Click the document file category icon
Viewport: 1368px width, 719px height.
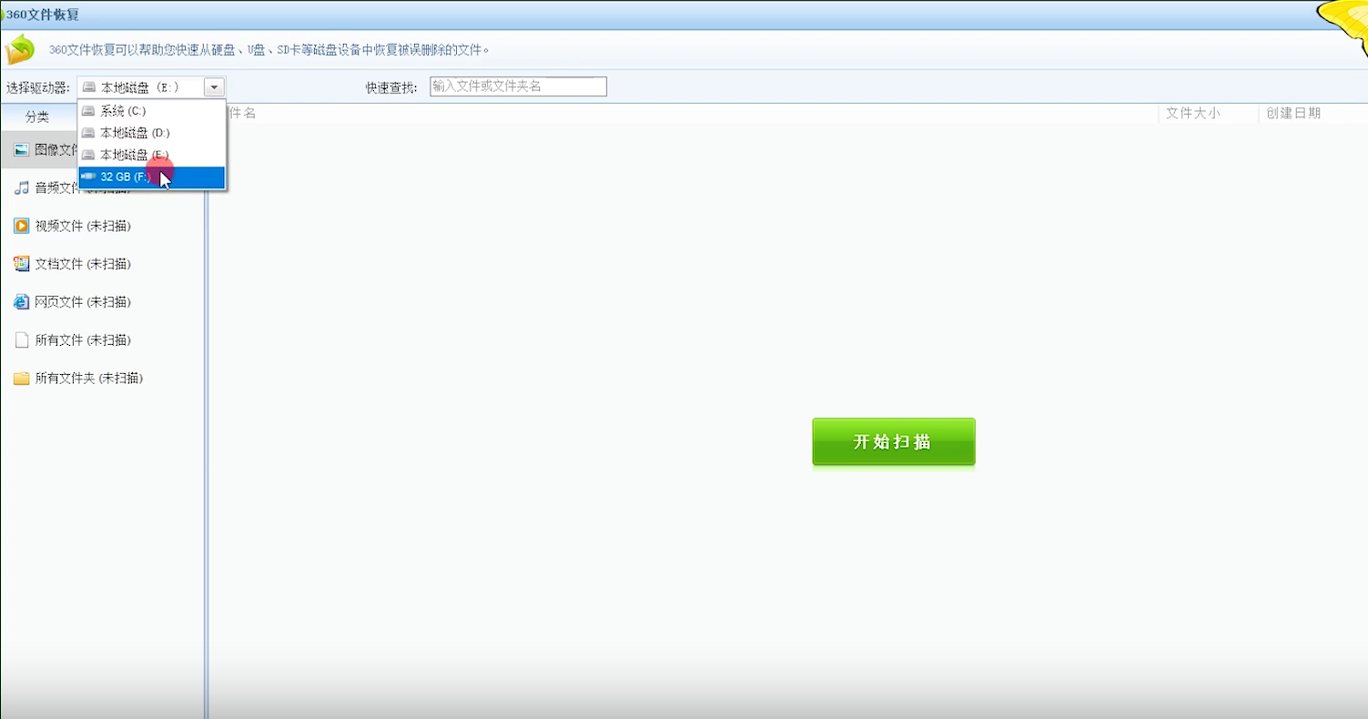point(22,264)
